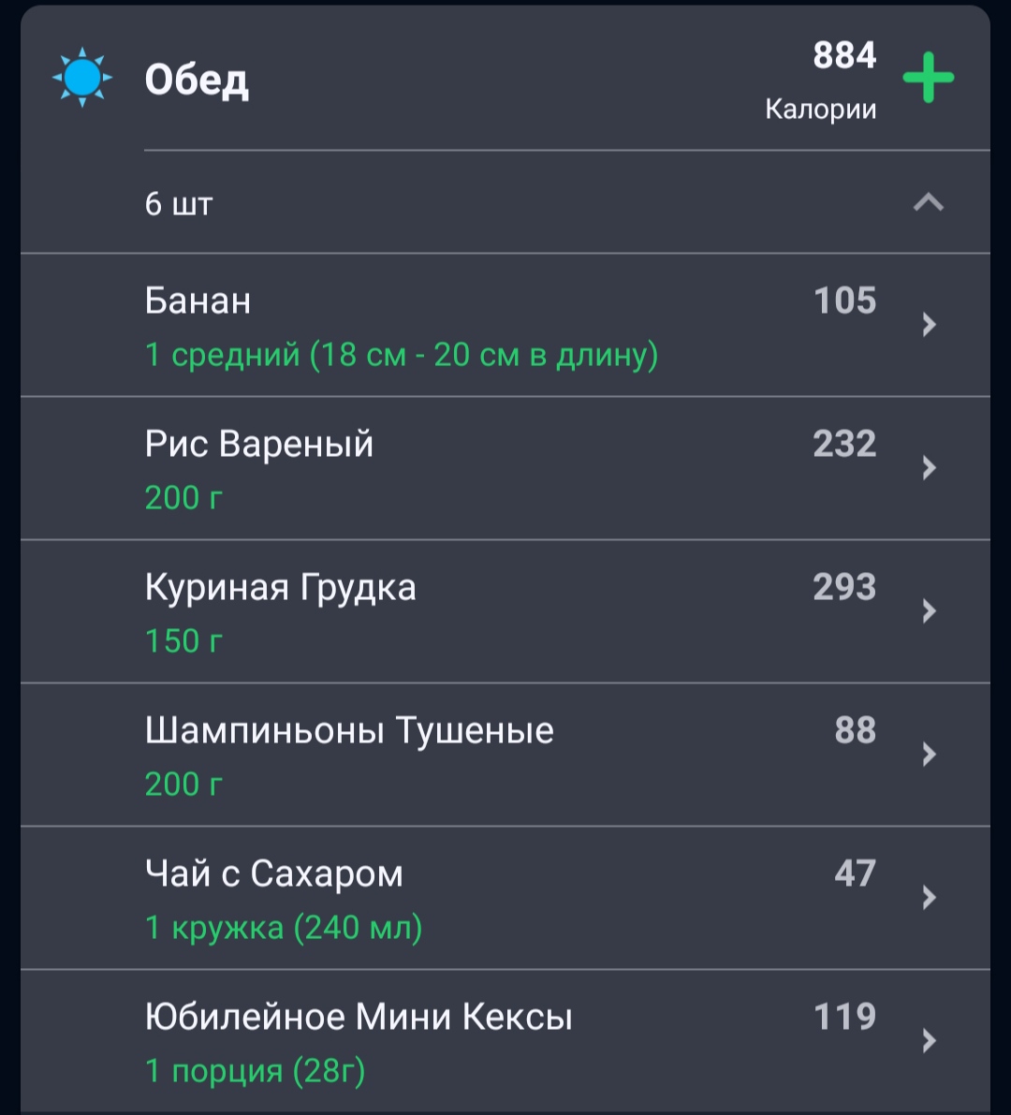The height and width of the screenshot is (1115, 1011).
Task: Open the Шампиньоны Тушеные entry
Action: 505,755
